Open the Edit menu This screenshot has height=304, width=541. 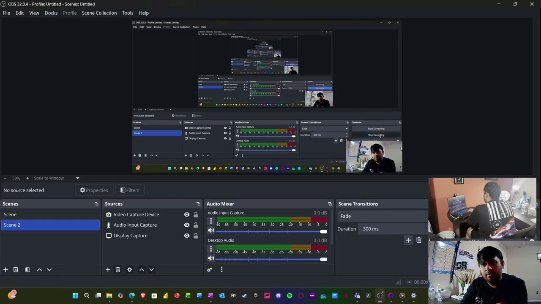point(19,13)
